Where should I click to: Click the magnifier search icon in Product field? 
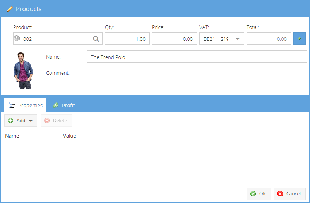coord(96,39)
